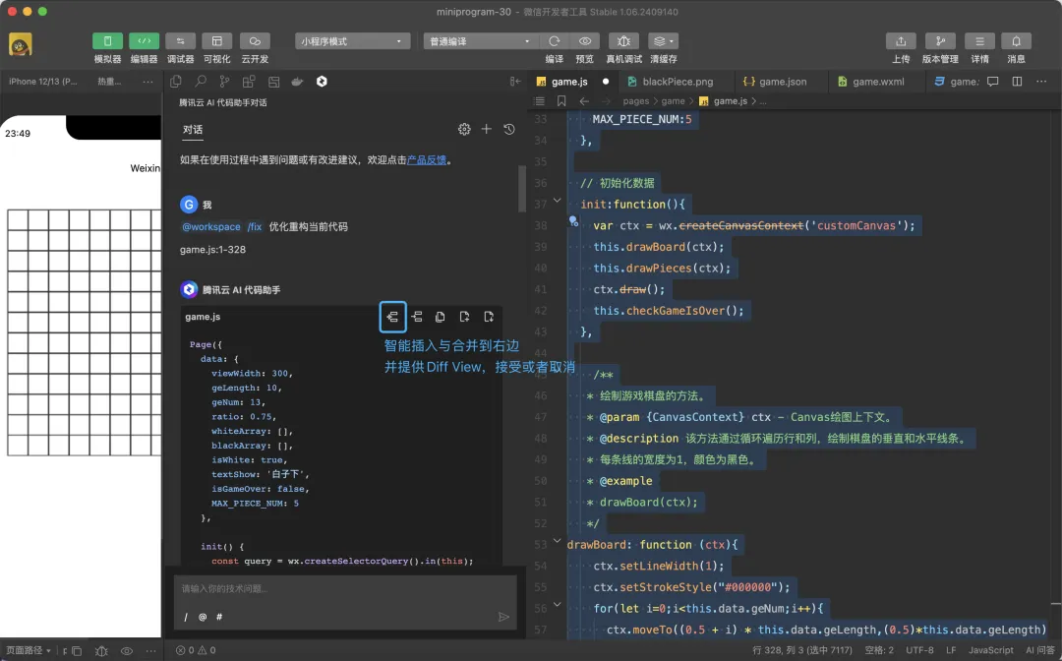Start a new conversation with plus icon
The height and width of the screenshot is (661, 1062).
[x=487, y=130]
